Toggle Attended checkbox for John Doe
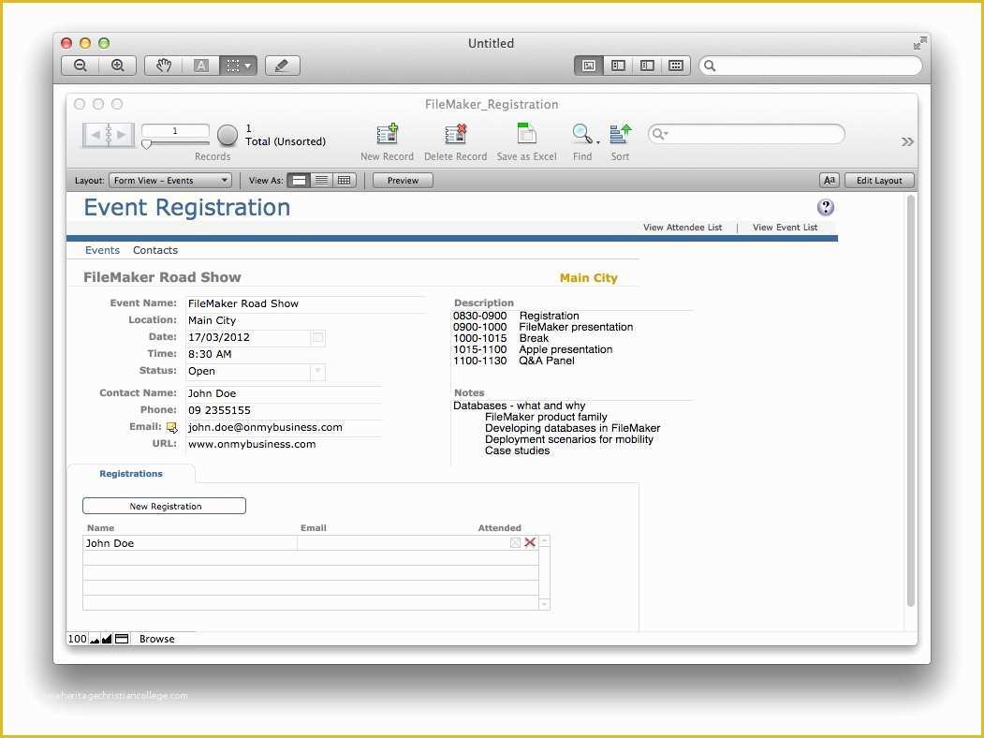 coord(515,542)
